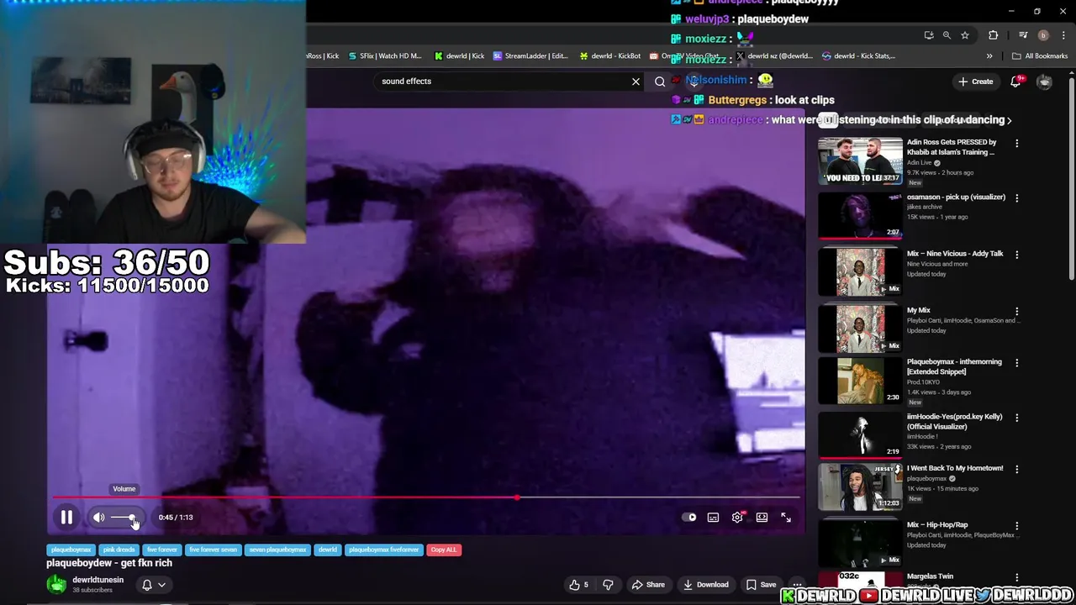Open 'SFlix | Watch HD M...' bookmark
The image size is (1076, 605).
(x=384, y=56)
